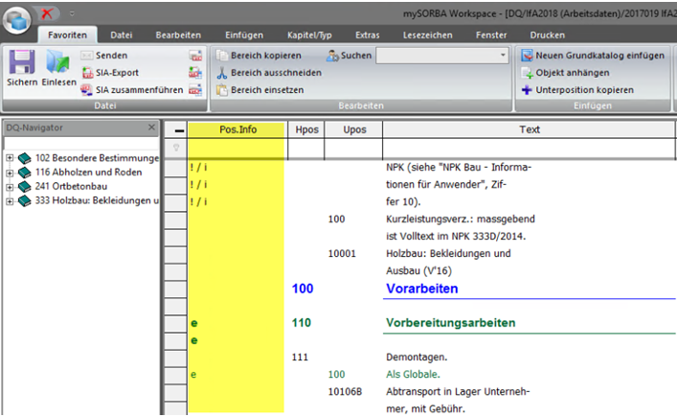677x417 pixels.
Task: Click the Pos.Info column header
Action: 237,129
